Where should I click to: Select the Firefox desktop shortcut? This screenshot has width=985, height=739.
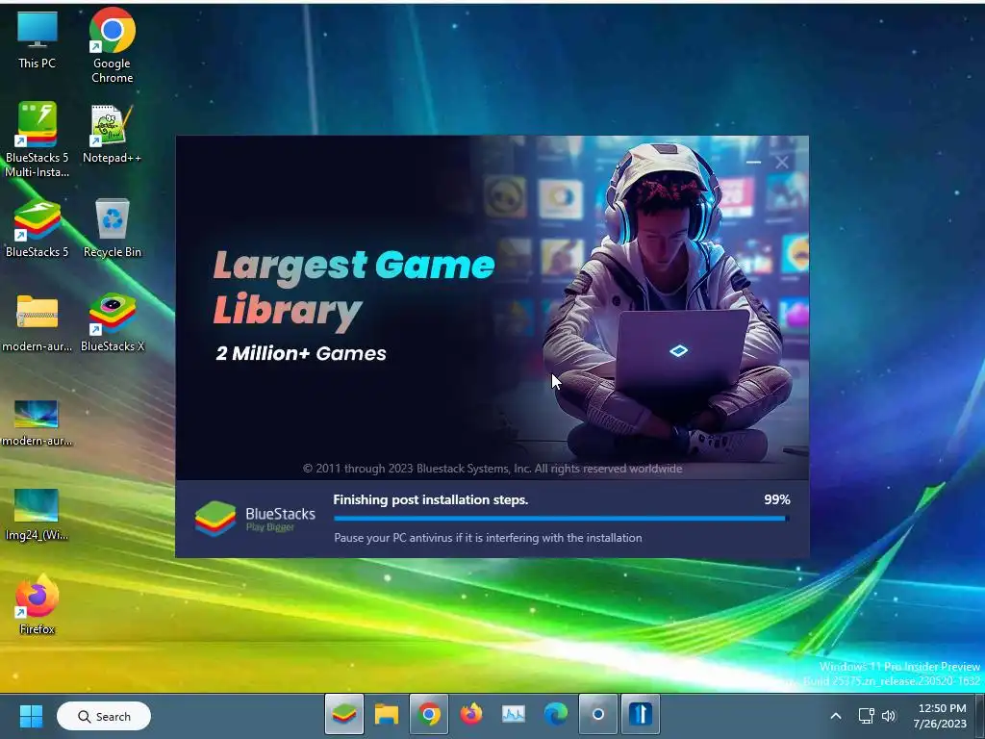pyautogui.click(x=38, y=604)
